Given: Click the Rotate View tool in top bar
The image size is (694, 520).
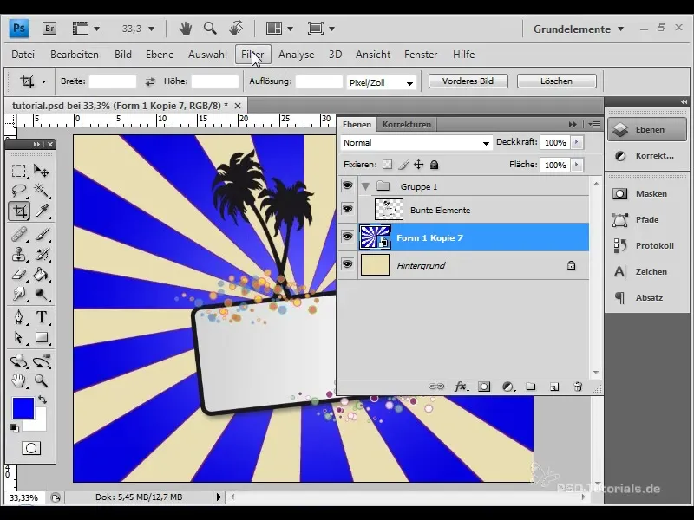Looking at the screenshot, I should click(x=236, y=29).
